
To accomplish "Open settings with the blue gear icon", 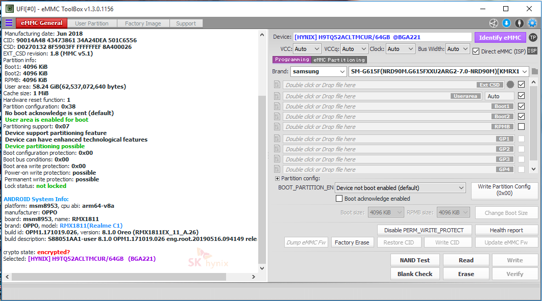I will pos(532,23).
